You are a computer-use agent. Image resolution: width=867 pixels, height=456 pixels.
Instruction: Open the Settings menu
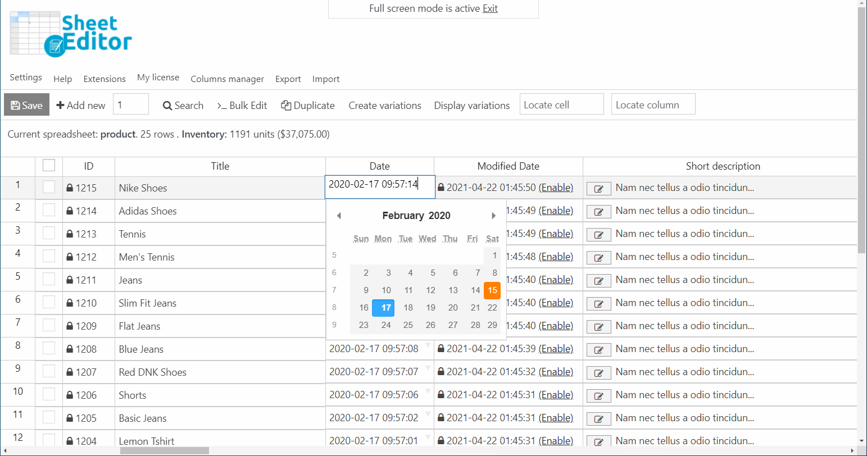pos(26,77)
